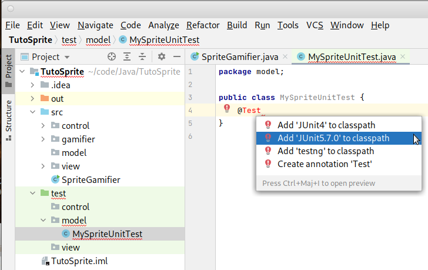Image resolution: width=428 pixels, height=270 pixels.
Task: Select TutoSprite.iml file in tree
Action: point(79,261)
